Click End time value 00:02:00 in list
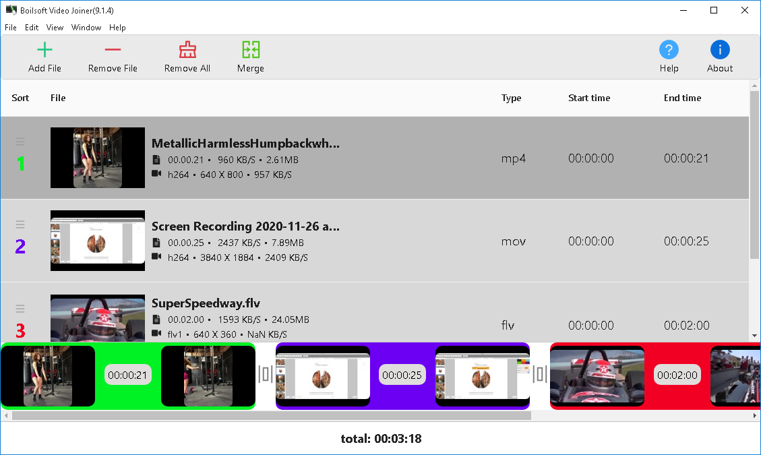This screenshot has width=761, height=455. pos(686,325)
